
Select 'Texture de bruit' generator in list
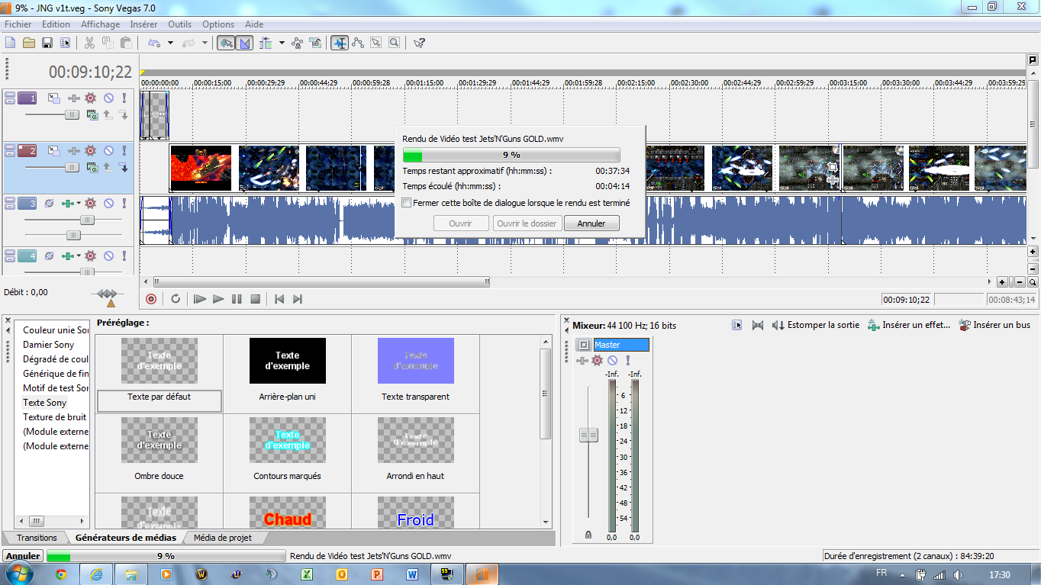click(x=54, y=417)
